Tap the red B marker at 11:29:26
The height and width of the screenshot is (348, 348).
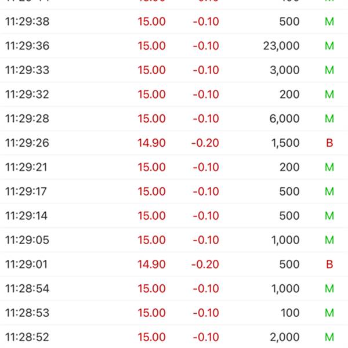(x=329, y=143)
